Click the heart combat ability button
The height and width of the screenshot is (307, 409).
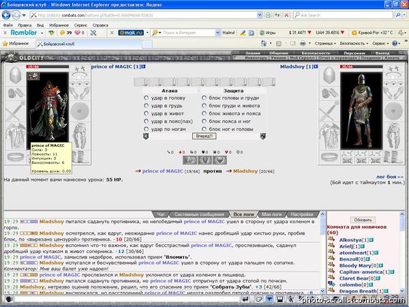coord(220,160)
